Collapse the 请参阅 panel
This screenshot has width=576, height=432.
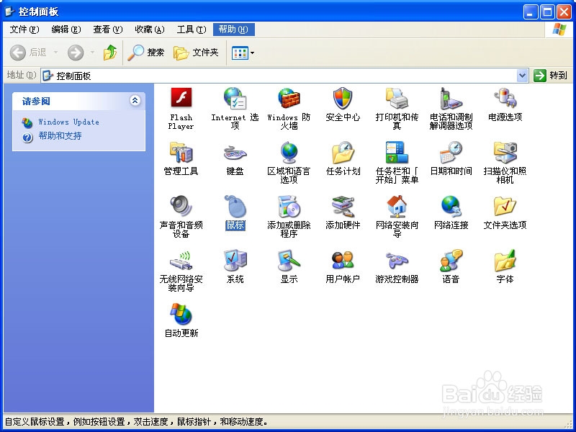[x=135, y=100]
